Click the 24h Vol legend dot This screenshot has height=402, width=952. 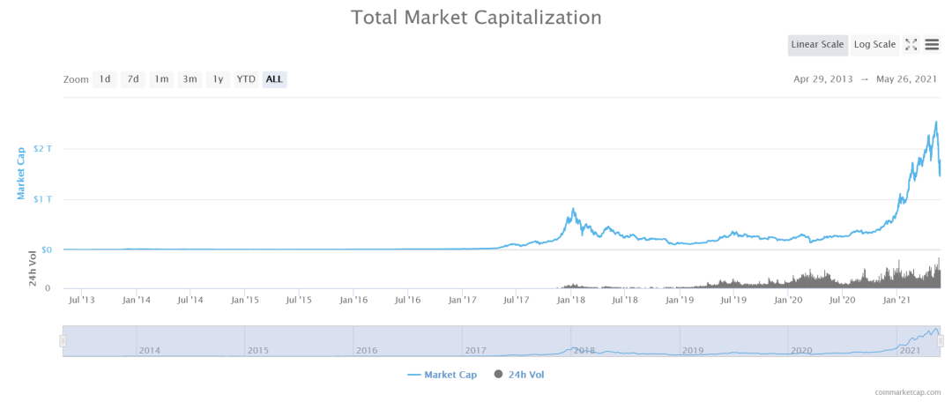coord(499,375)
